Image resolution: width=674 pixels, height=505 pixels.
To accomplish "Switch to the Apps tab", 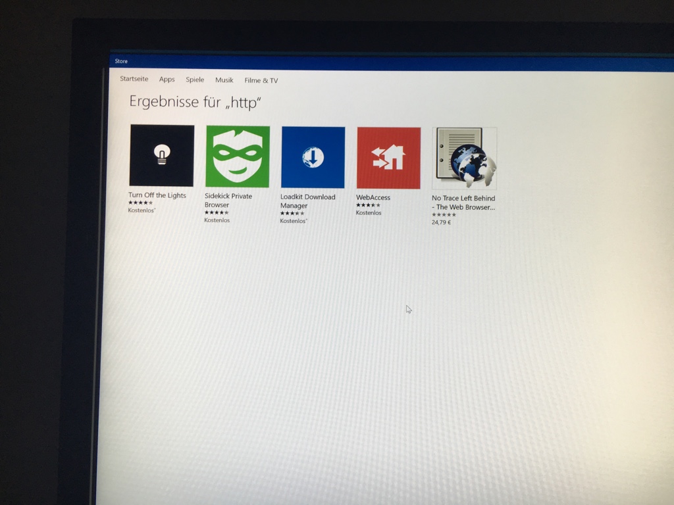I will coord(167,80).
